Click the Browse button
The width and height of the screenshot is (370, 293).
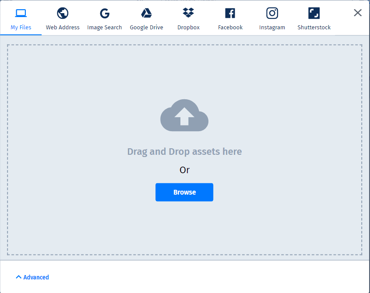184,192
